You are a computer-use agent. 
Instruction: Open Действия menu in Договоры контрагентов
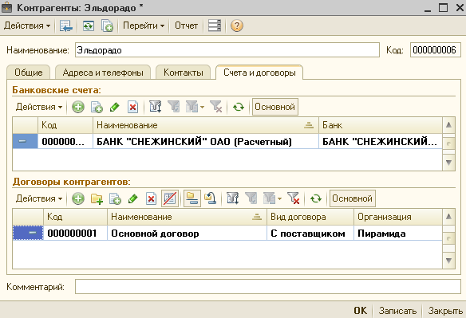(39, 198)
